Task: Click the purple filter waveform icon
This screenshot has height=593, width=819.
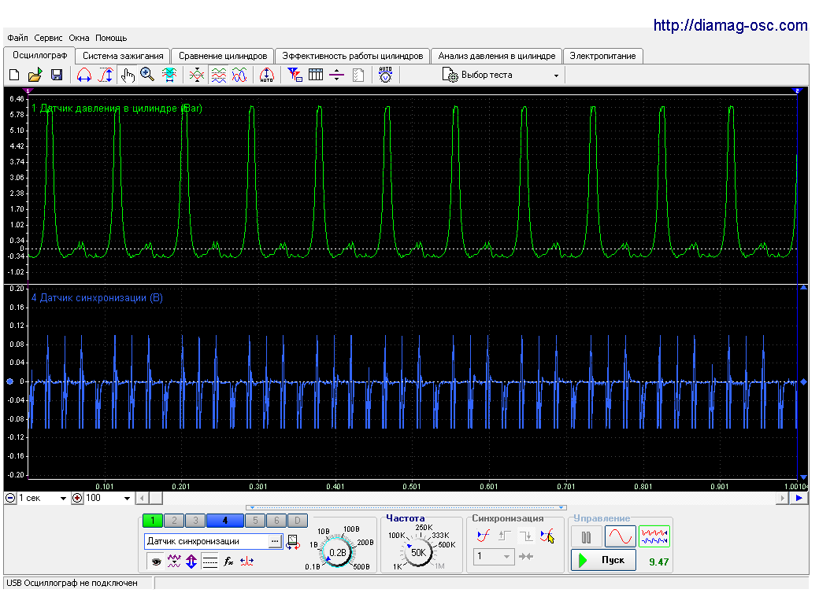Action: [x=174, y=562]
